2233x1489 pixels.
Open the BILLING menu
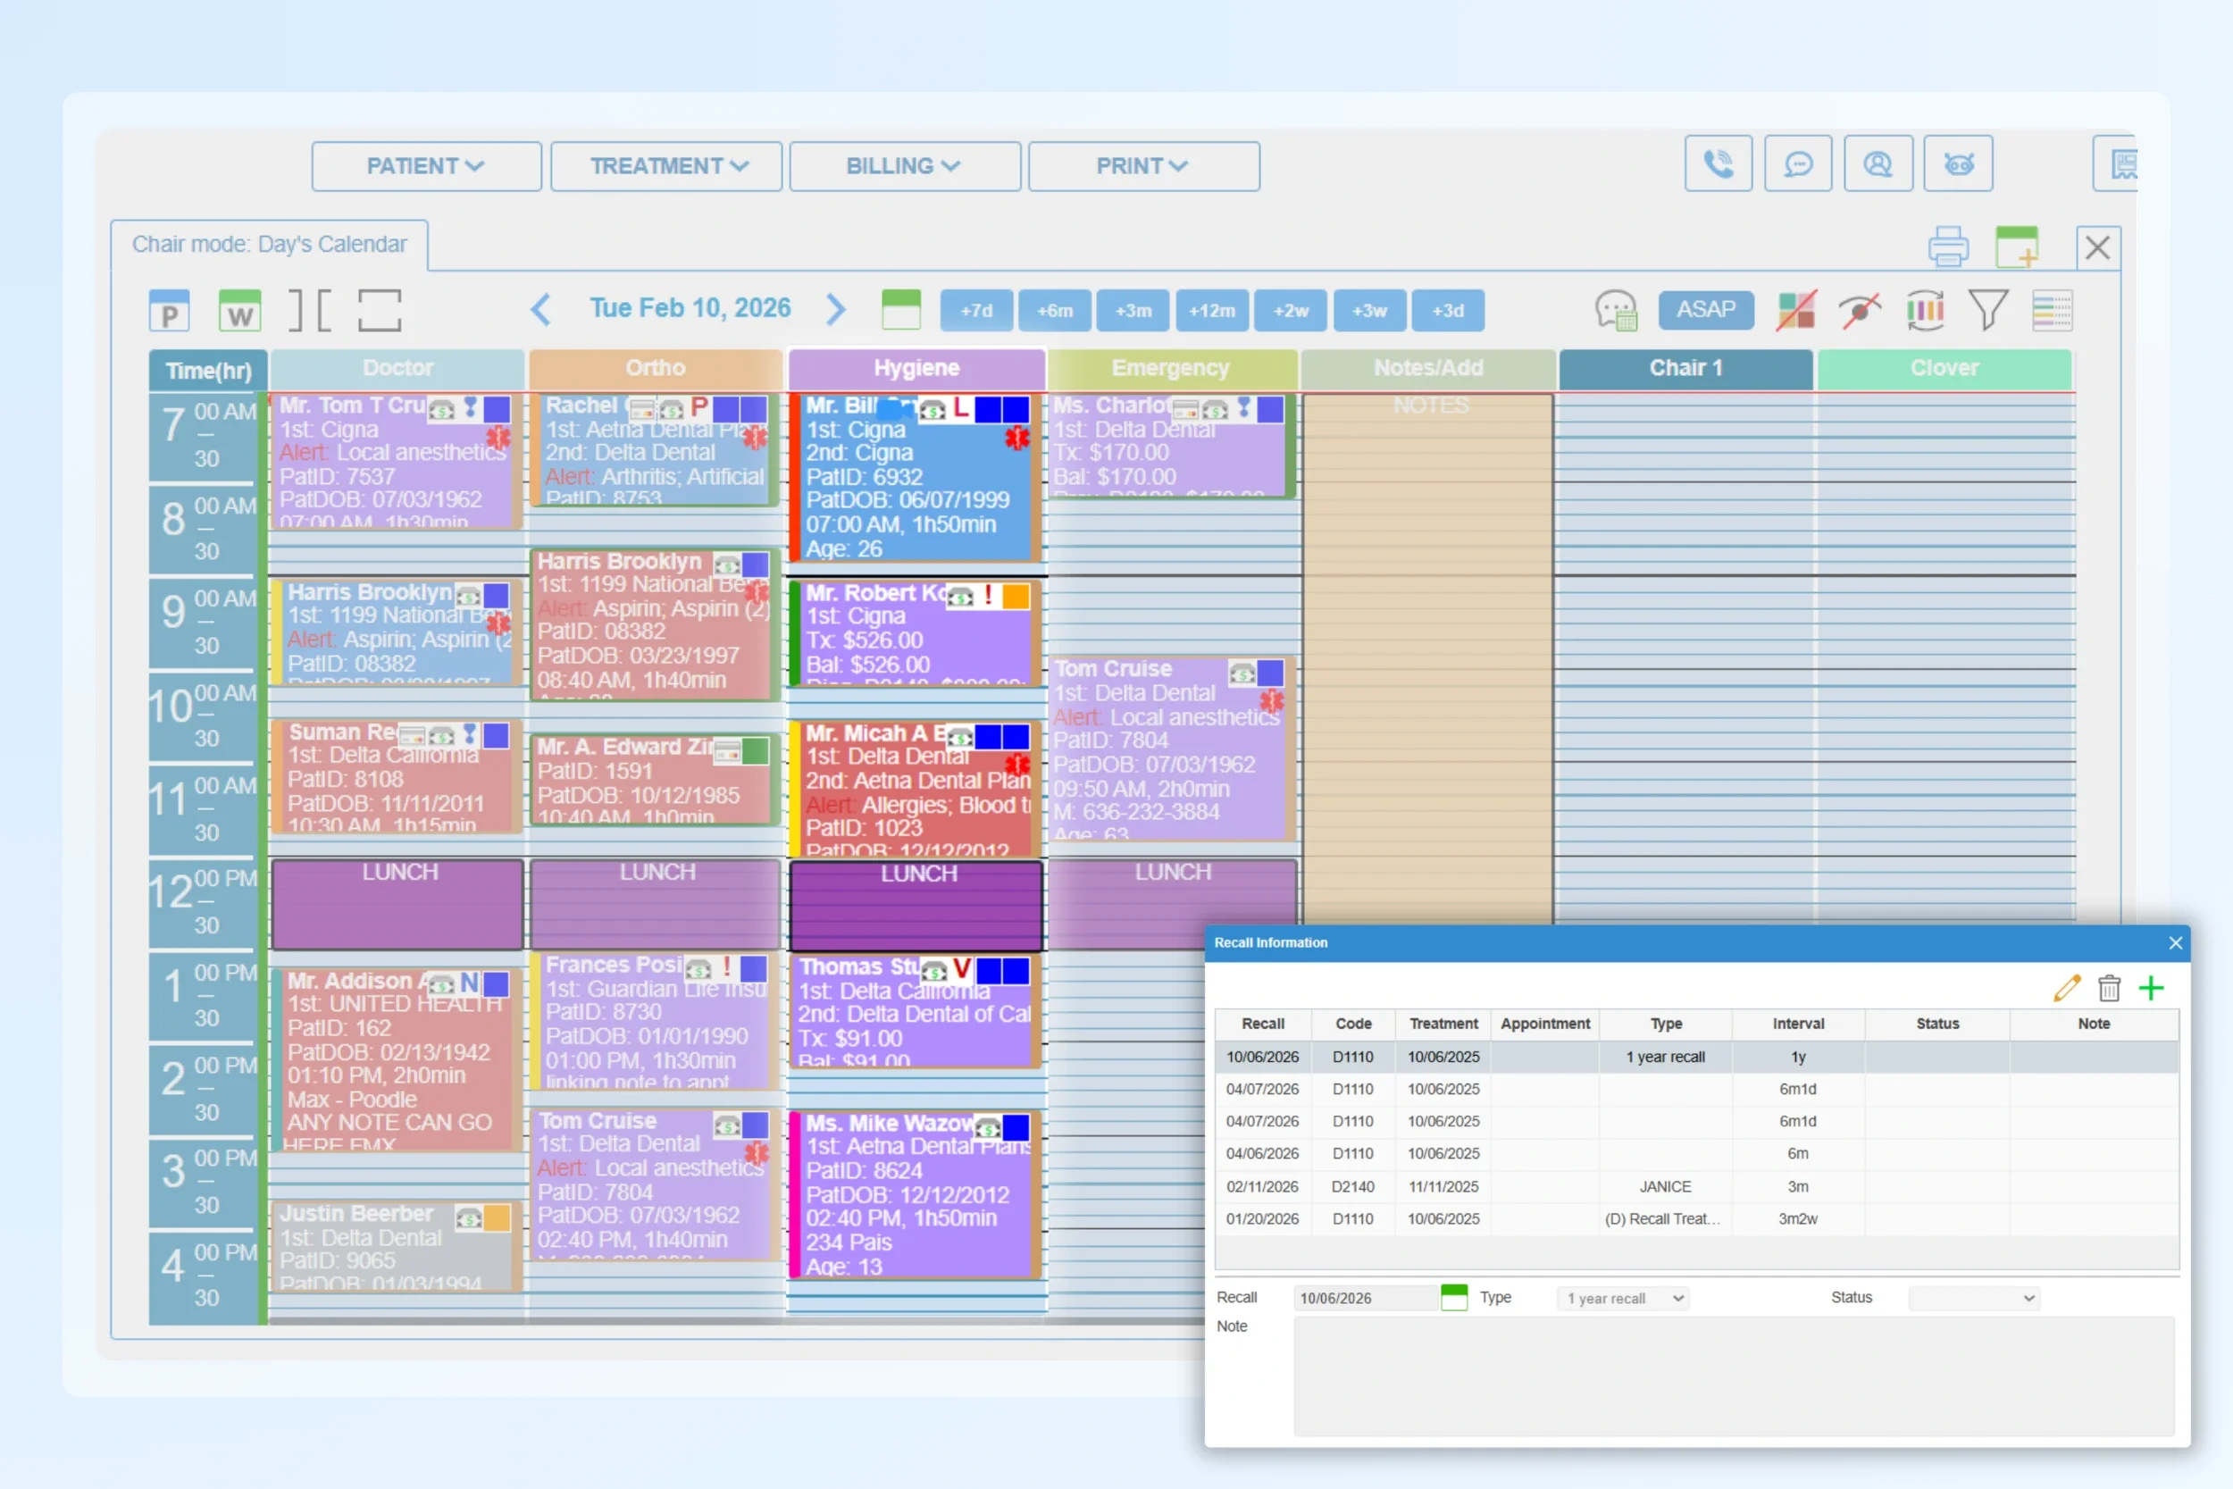click(x=903, y=165)
